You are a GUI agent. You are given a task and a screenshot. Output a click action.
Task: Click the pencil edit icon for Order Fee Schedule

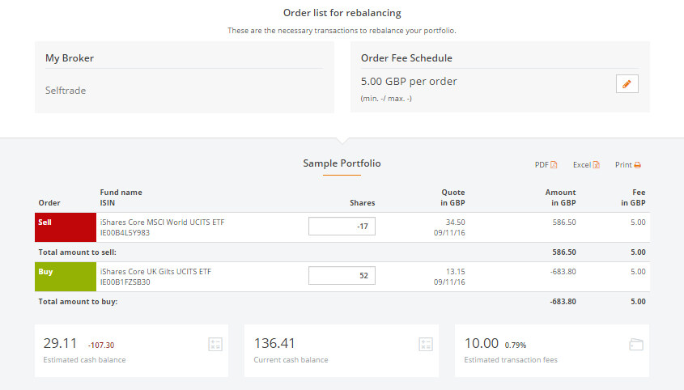pos(627,84)
